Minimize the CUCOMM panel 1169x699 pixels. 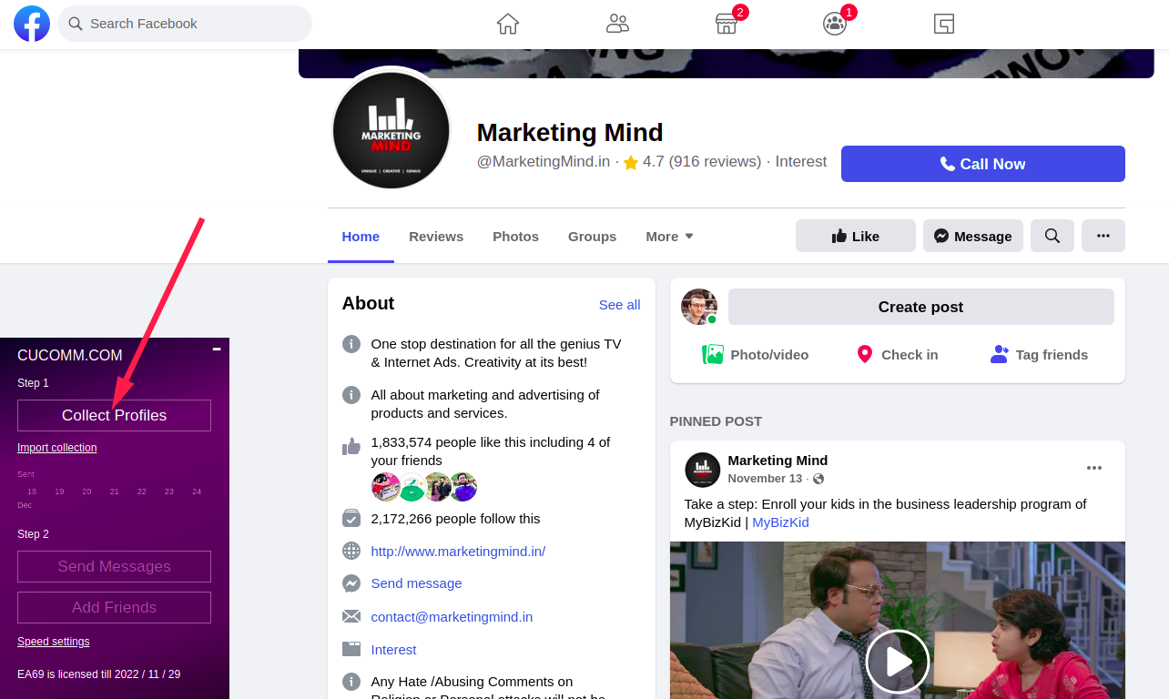click(x=217, y=349)
